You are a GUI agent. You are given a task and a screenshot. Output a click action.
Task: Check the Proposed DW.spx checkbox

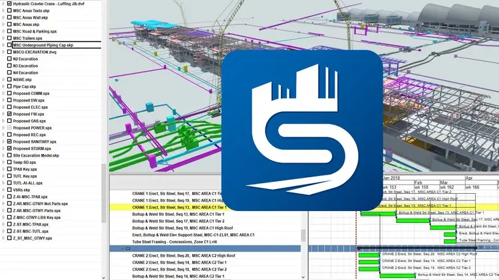9,100
